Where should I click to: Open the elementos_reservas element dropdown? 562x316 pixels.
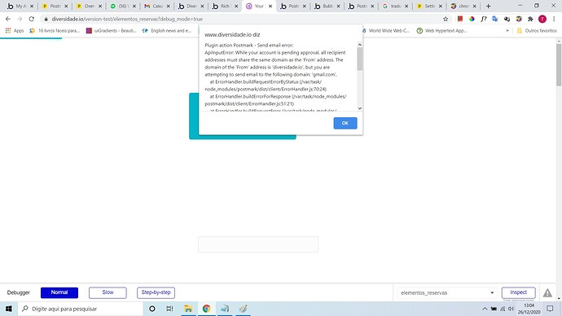coord(446,292)
